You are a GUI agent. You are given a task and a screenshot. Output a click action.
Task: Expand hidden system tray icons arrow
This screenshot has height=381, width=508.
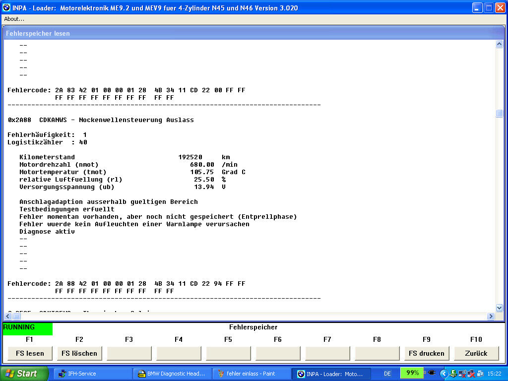pyautogui.click(x=444, y=374)
